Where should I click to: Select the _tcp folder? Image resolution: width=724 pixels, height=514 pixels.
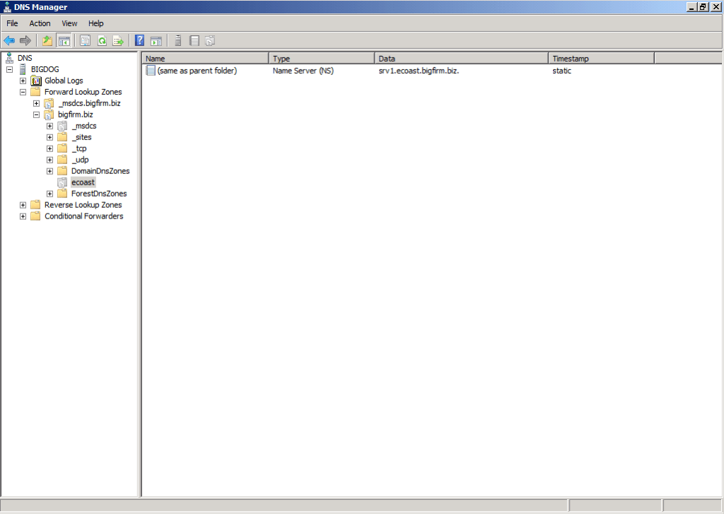(x=79, y=148)
